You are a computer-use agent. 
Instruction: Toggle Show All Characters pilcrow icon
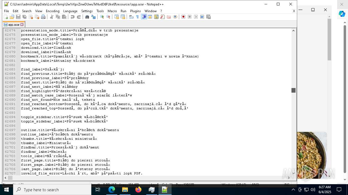pyautogui.click(x=138, y=17)
